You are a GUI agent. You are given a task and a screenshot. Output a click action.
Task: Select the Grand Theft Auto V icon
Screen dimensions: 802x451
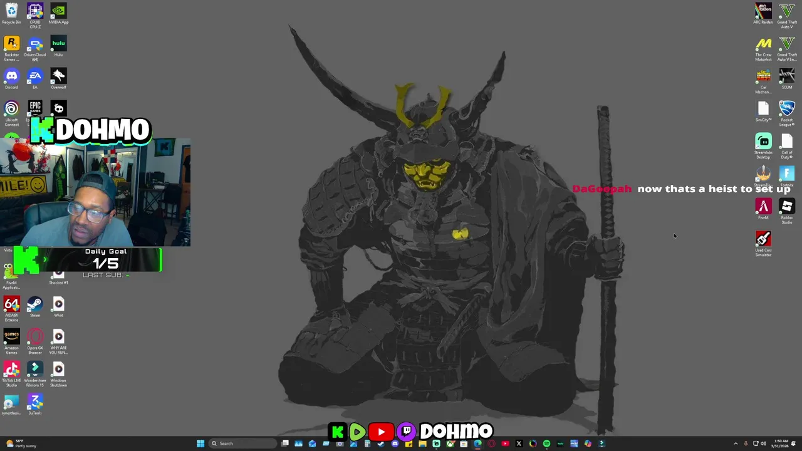(787, 16)
